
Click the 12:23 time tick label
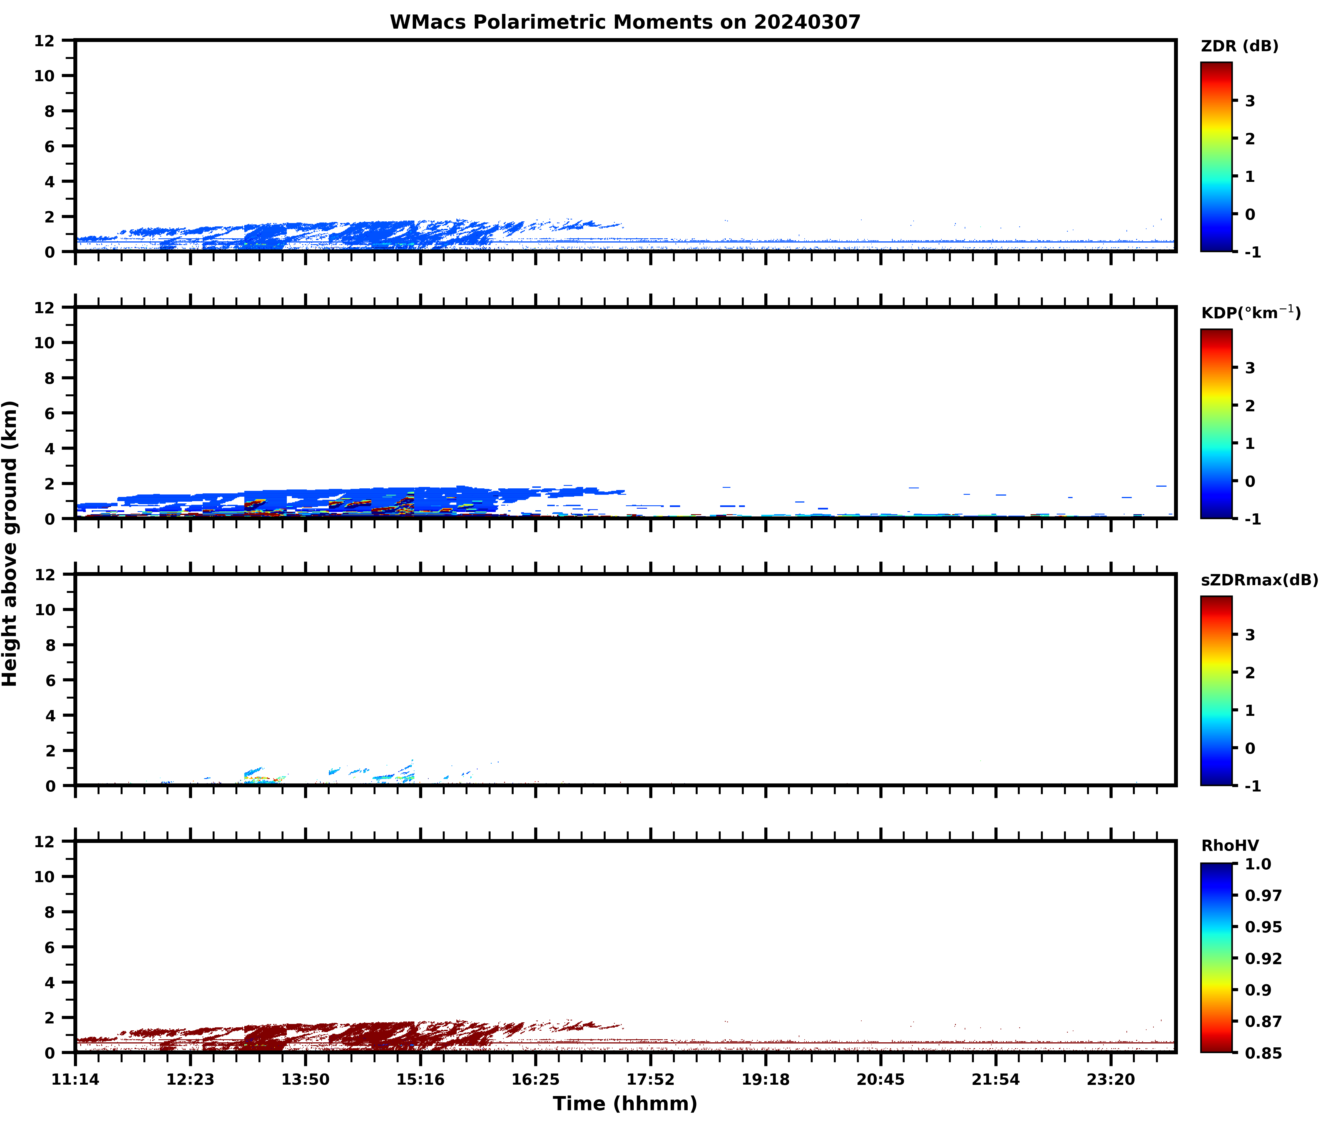[190, 1079]
